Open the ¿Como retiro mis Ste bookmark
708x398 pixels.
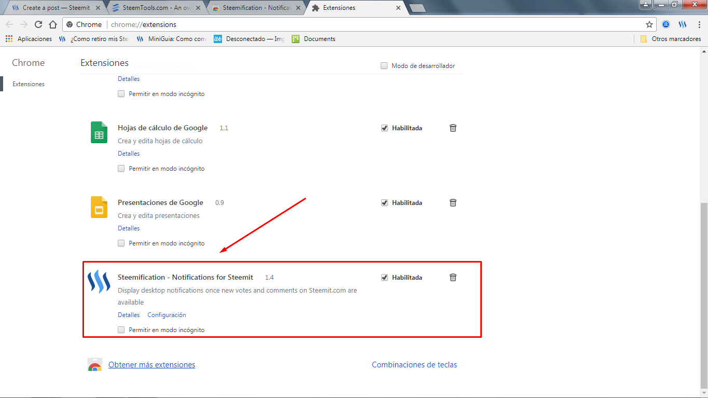(x=94, y=39)
